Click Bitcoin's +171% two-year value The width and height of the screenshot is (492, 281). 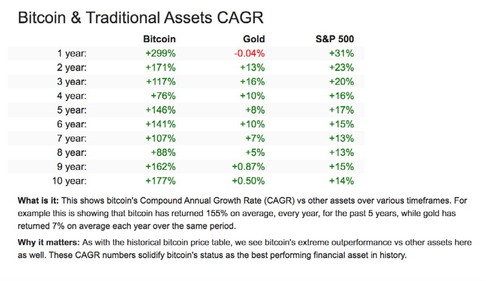(x=160, y=67)
